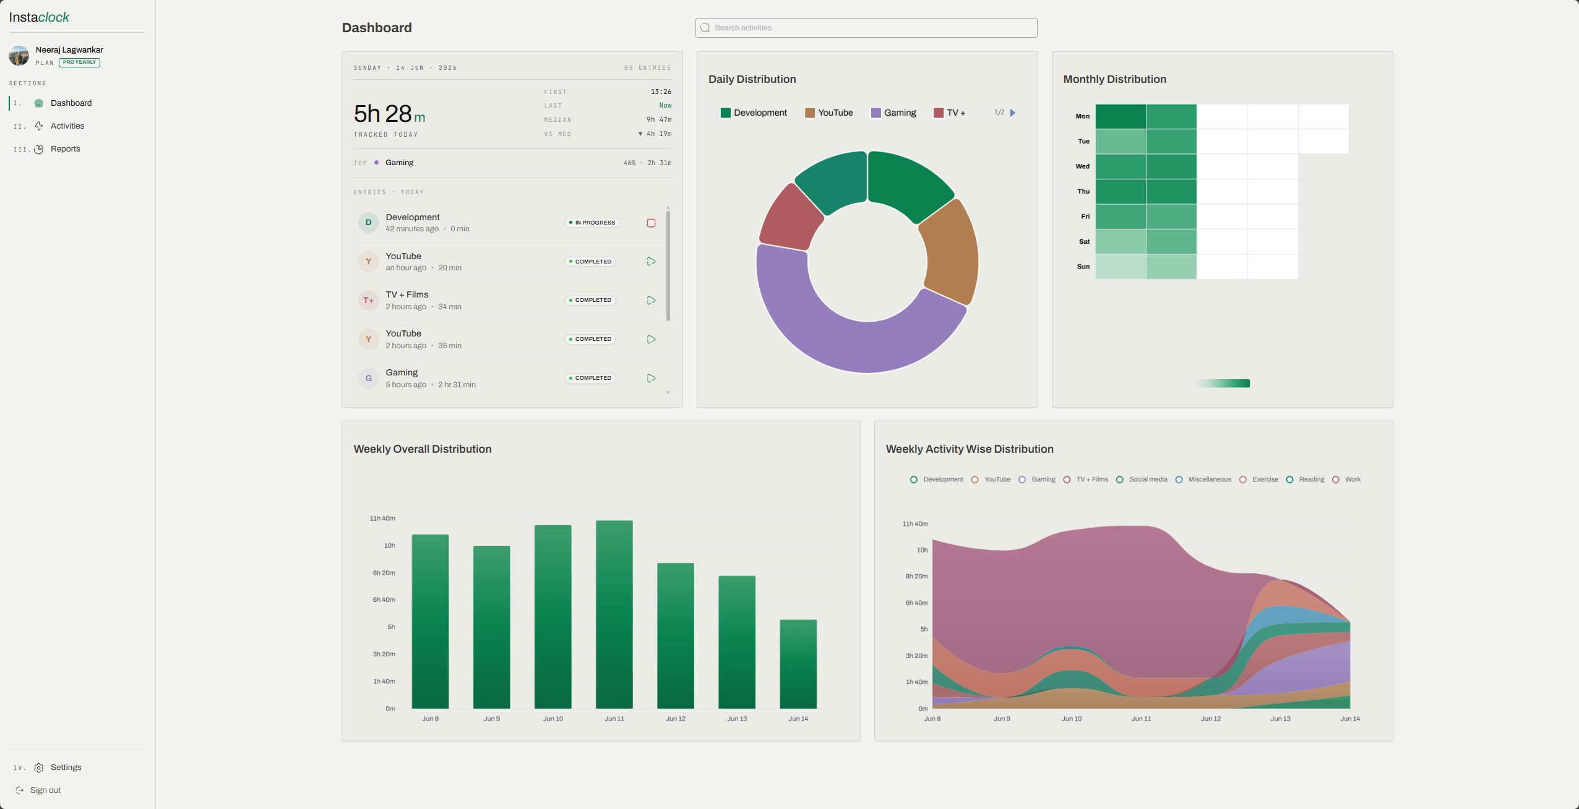Click the 35 min YouTube Y avatar
Viewport: 1579px width, 809px height.
click(x=368, y=339)
